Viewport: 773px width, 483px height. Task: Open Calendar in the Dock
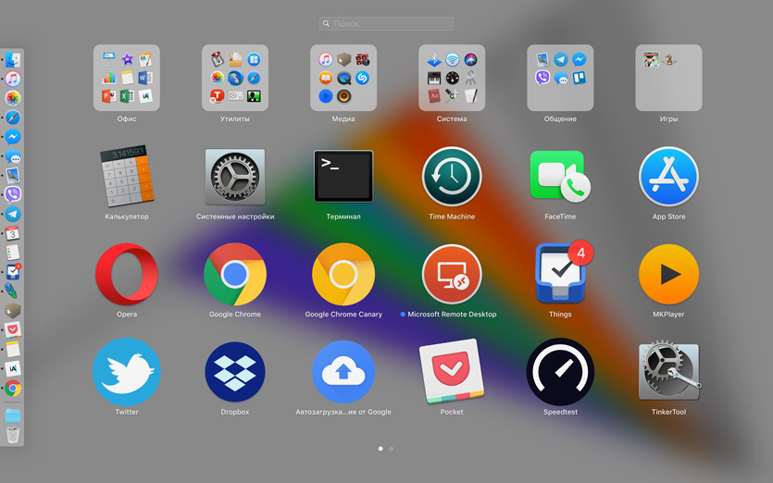click(13, 233)
